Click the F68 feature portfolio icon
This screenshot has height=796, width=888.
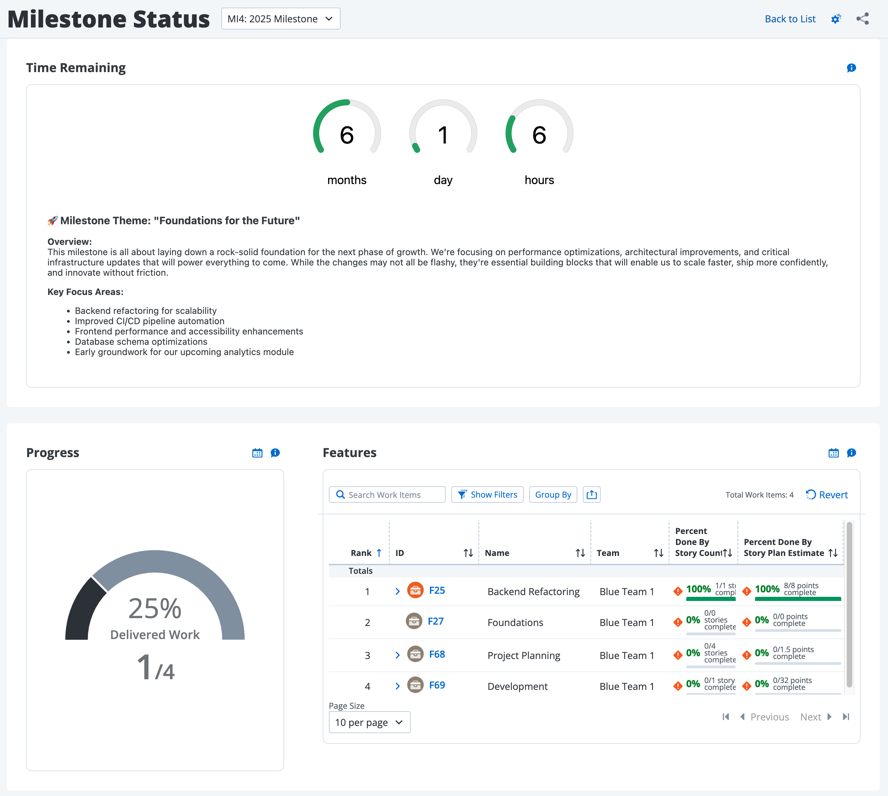click(x=415, y=654)
